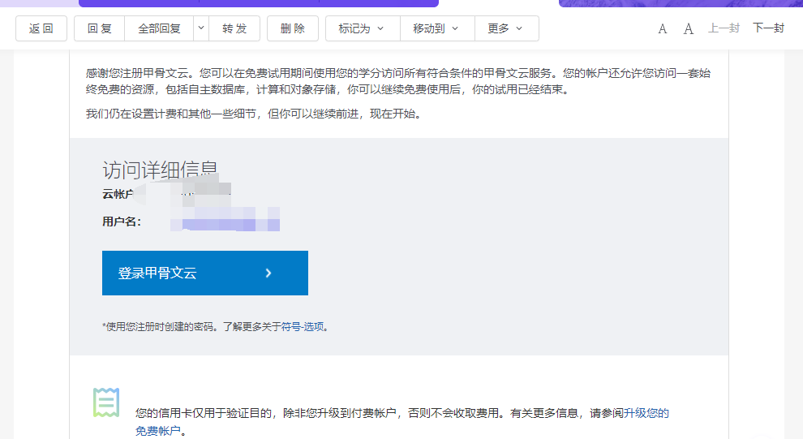Click the line 我们仍在设置计费和其他一些细节

click(x=254, y=114)
